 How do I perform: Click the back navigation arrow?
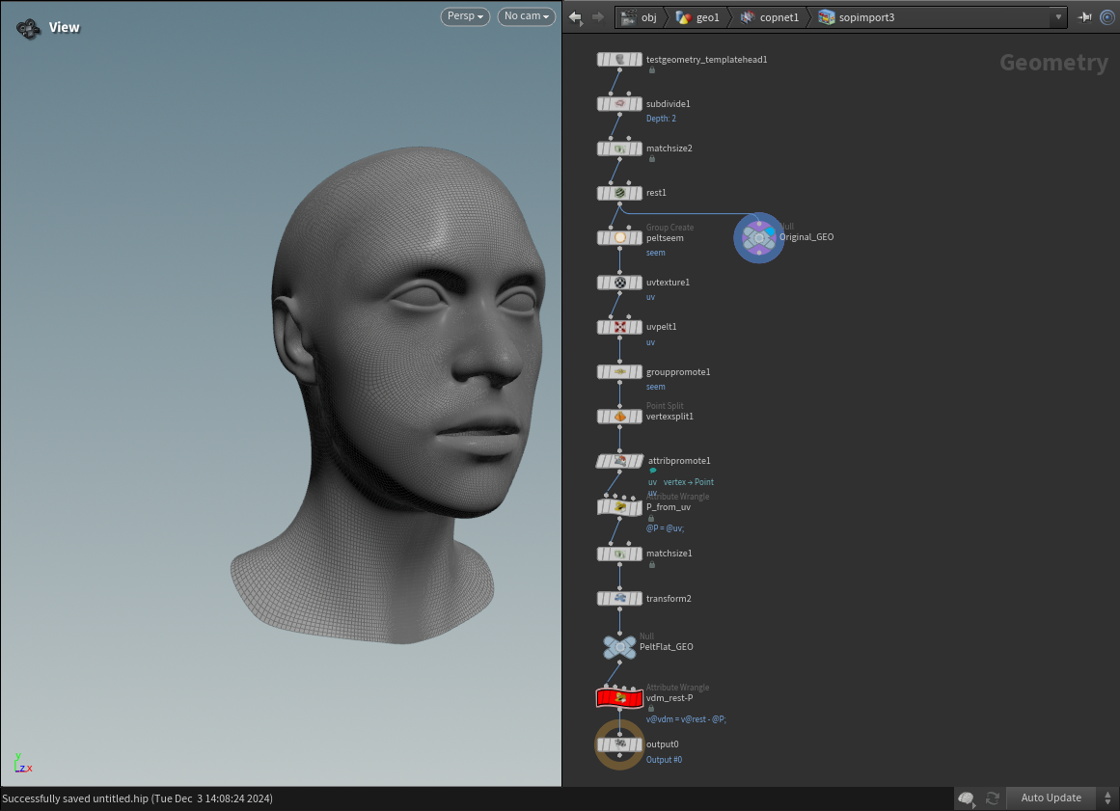(x=576, y=17)
